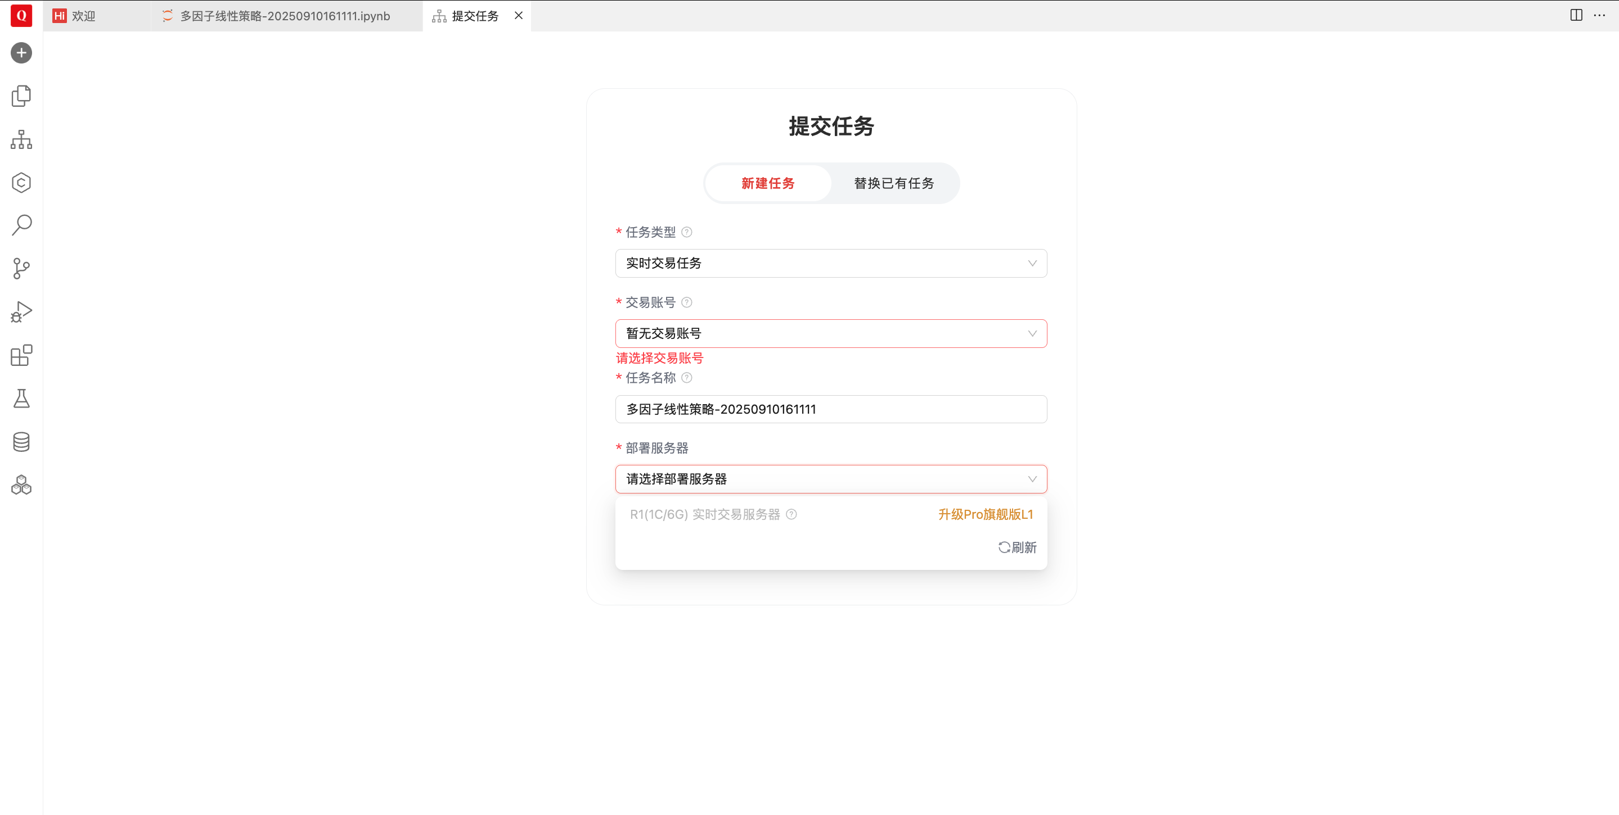Select the 新建任务 toggle option
The width and height of the screenshot is (1619, 815).
tap(767, 183)
